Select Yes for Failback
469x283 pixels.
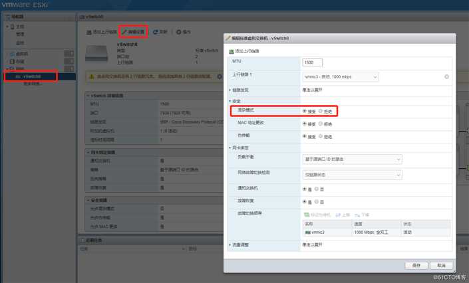[305, 202]
